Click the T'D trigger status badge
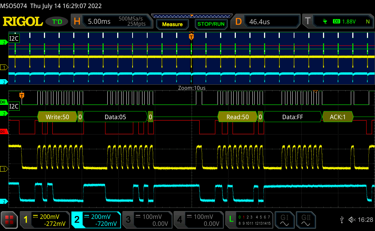 pos(57,22)
